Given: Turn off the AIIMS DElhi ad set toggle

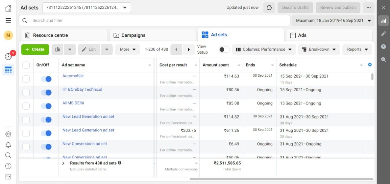Looking at the screenshot, I should pos(46,106).
